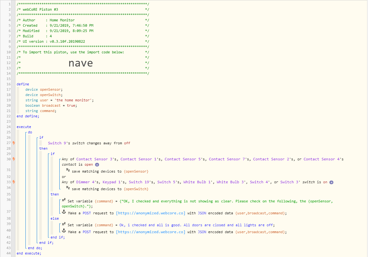This screenshot has height=257, width=370.
Task: Click the string value 'the home monitor'
Action: tap(73, 100)
